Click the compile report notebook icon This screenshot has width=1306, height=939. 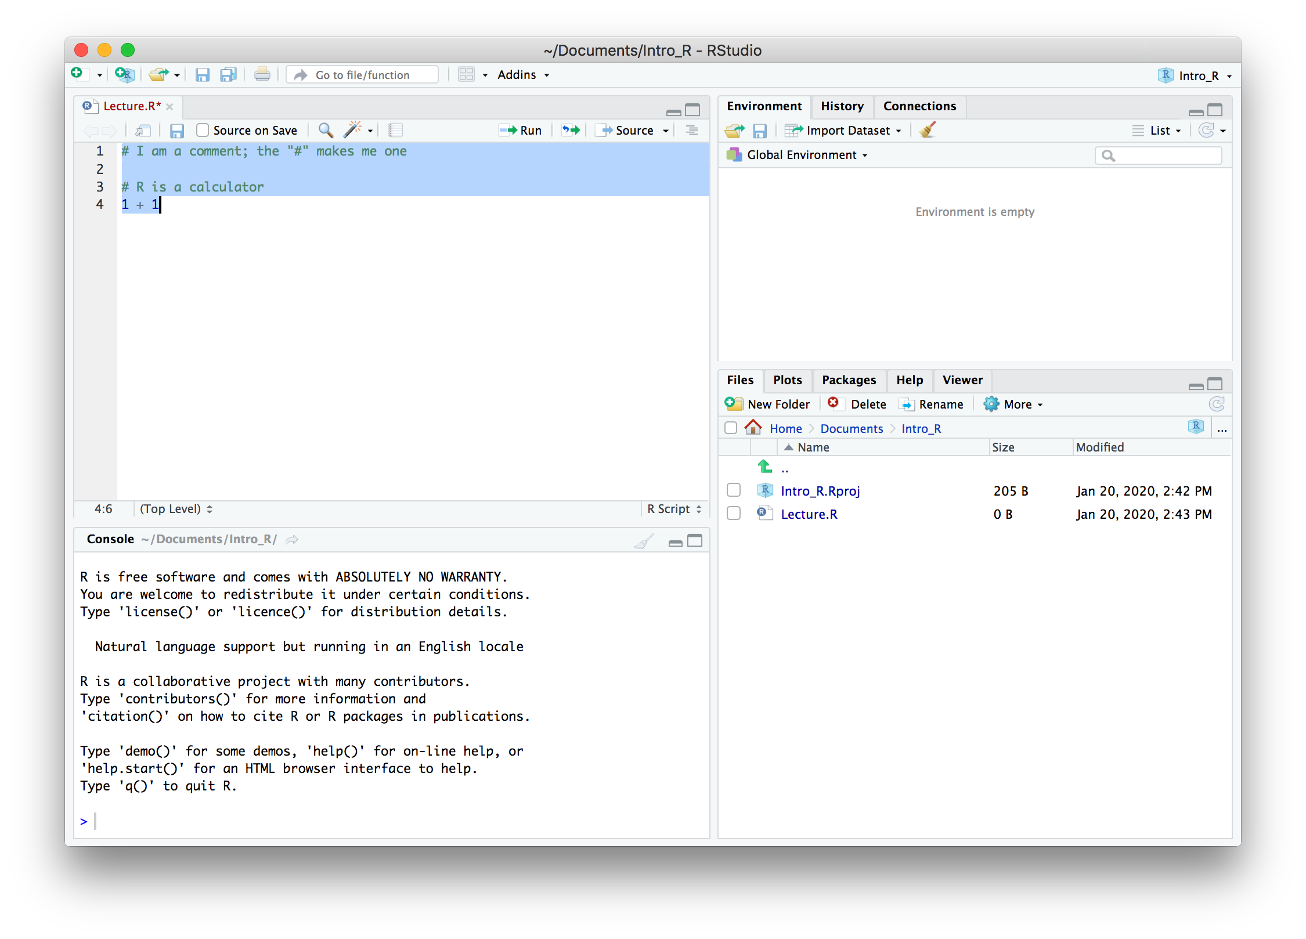coord(396,131)
